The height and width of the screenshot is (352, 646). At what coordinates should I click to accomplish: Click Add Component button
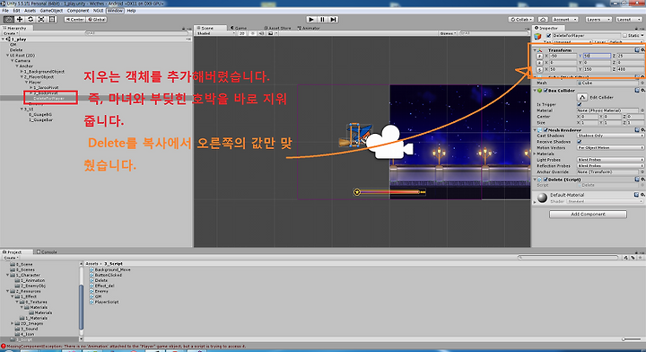[588, 215]
